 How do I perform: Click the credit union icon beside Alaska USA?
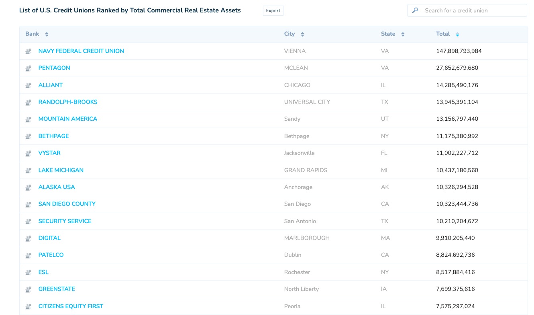[x=29, y=187]
